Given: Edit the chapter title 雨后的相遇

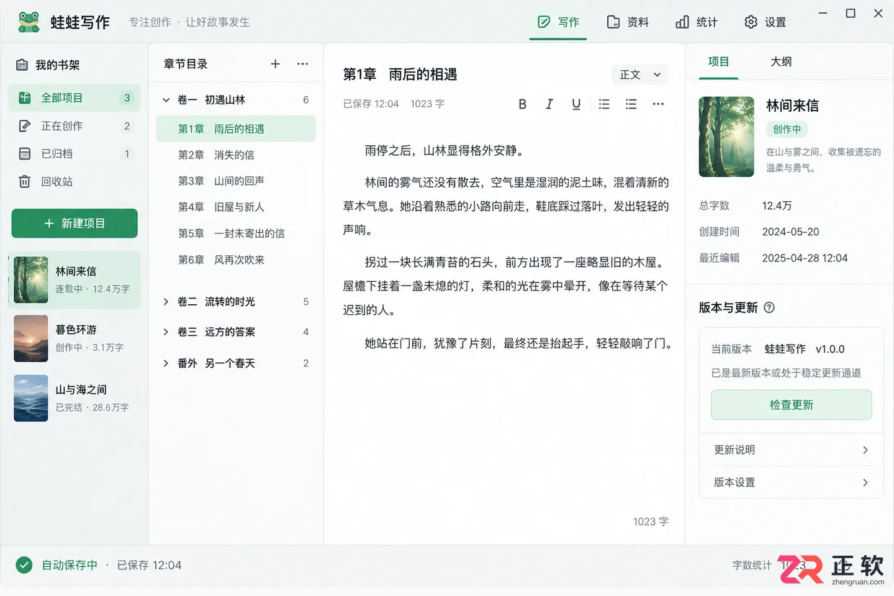Looking at the screenshot, I should pos(423,74).
